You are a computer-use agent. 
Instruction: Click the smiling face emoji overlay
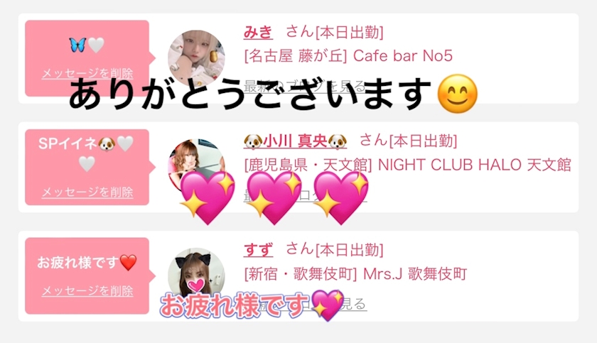click(457, 94)
